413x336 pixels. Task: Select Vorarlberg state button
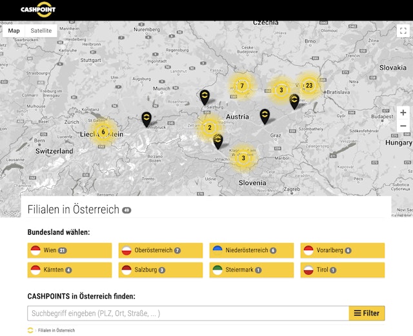tap(342, 250)
